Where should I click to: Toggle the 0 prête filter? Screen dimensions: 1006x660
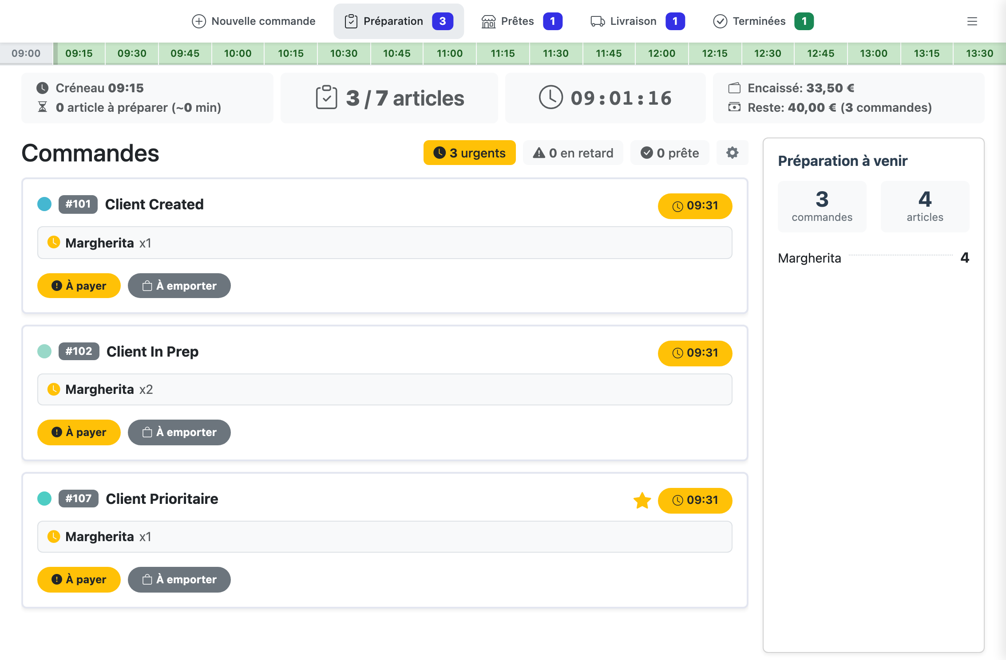(670, 153)
